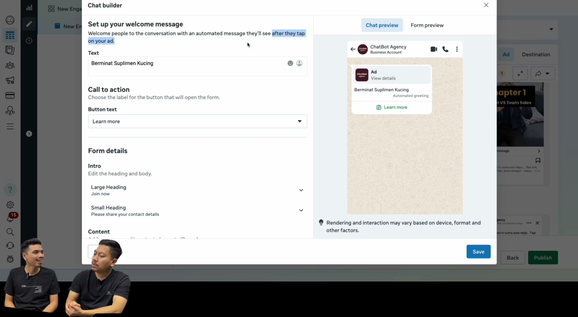Tap back arrow in chat preview header

tap(353, 49)
